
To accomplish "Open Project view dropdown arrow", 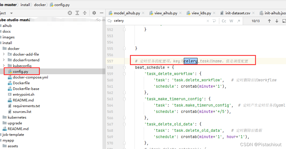I will (x=11, y=13).
